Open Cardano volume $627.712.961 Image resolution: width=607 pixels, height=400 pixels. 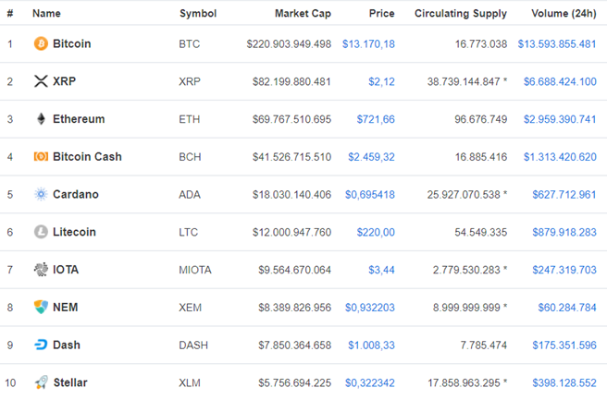point(564,194)
